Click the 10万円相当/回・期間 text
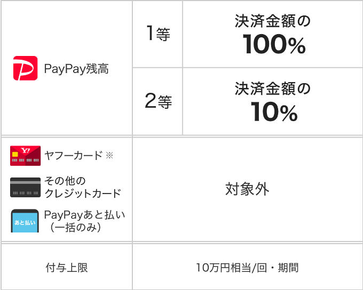The image size is (363, 290). [x=247, y=268]
